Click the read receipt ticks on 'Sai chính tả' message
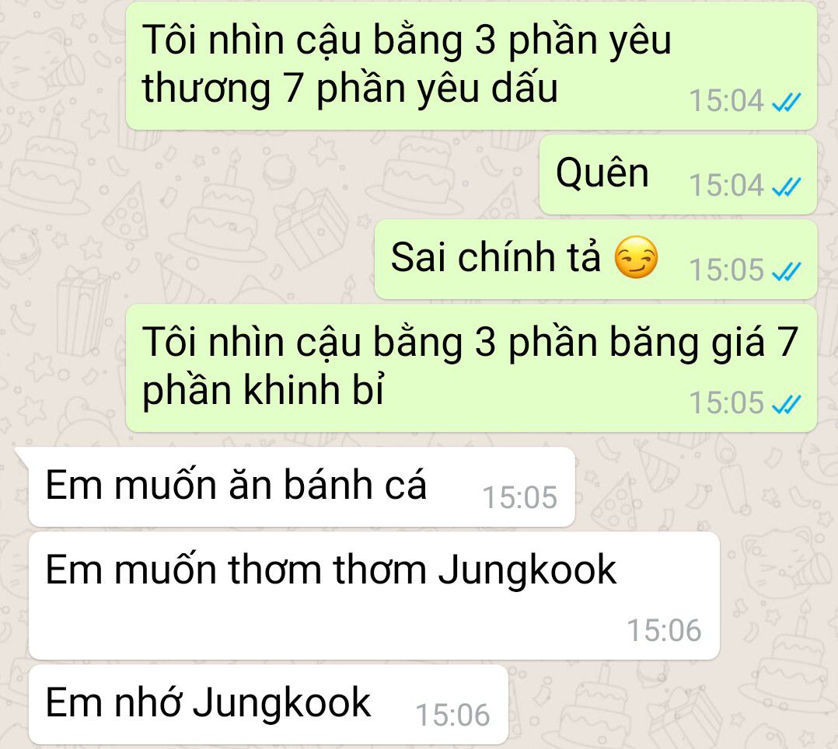Viewport: 838px width, 749px height. tap(787, 271)
